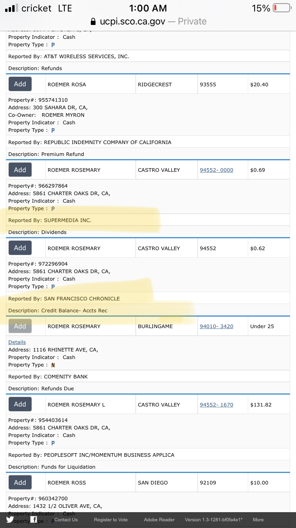Select amount $131.82
The height and width of the screenshot is (528, 296).
[x=261, y=405]
